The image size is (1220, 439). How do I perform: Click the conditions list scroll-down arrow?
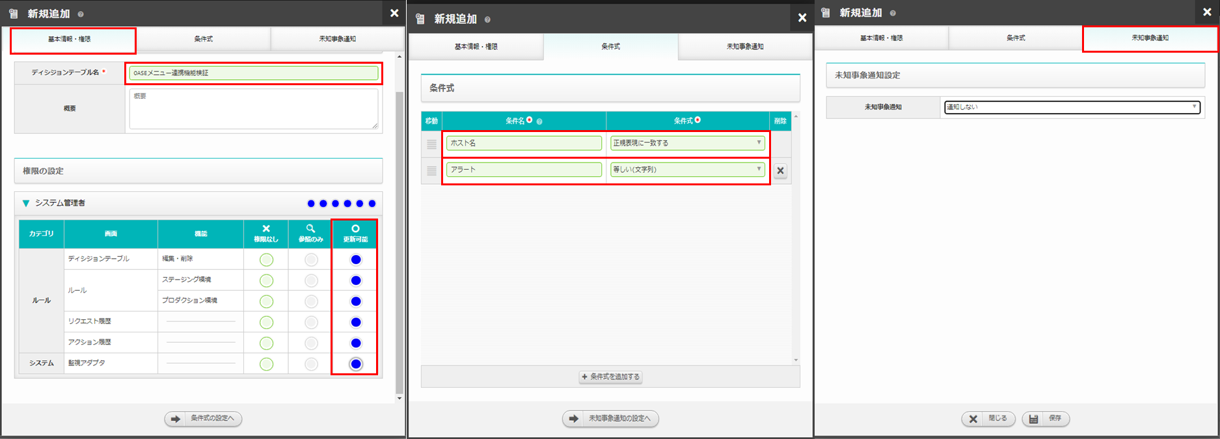click(796, 360)
